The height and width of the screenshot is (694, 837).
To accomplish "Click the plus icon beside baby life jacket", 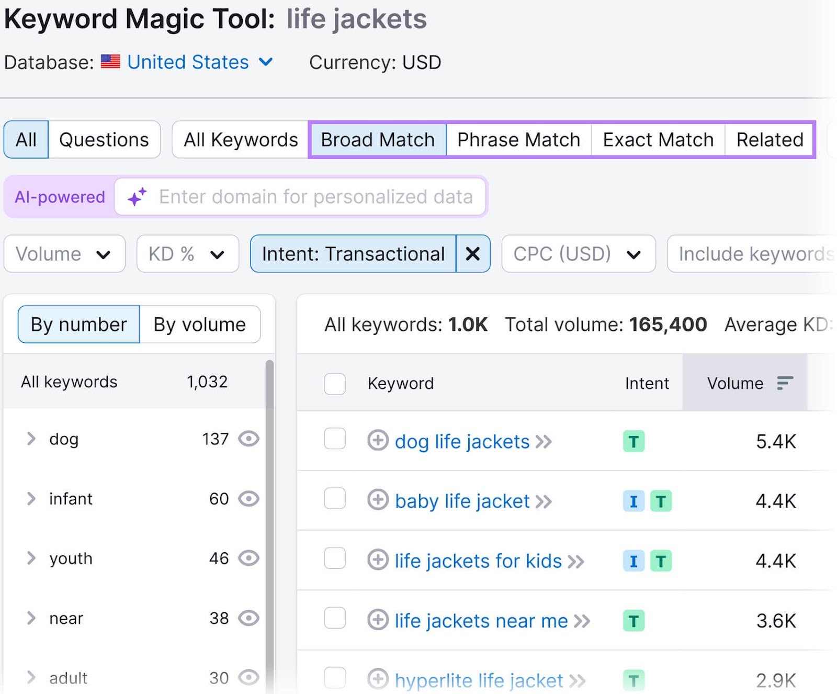I will [x=378, y=501].
